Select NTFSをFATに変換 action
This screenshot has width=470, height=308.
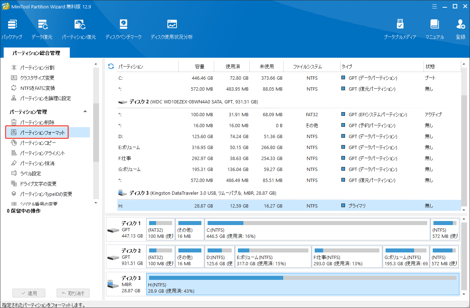click(x=33, y=88)
